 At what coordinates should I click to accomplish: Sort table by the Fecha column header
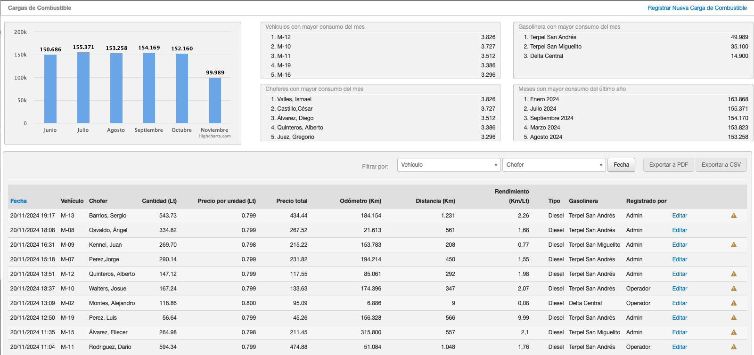[x=18, y=201]
